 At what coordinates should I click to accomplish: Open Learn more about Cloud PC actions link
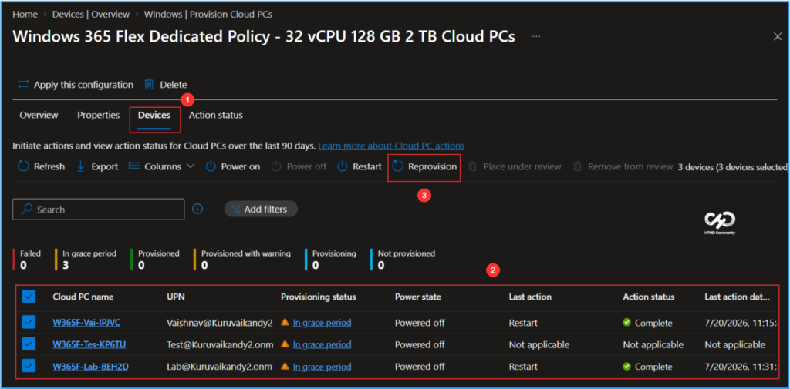(x=391, y=146)
